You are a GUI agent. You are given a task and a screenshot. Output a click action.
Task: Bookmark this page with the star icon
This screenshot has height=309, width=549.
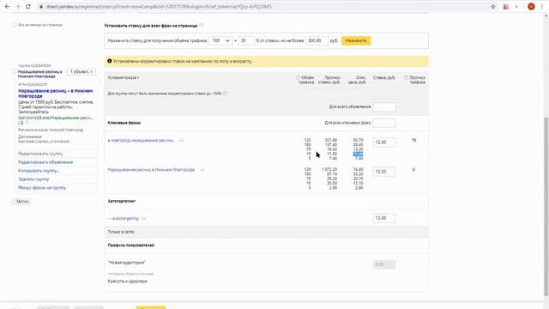493,7
